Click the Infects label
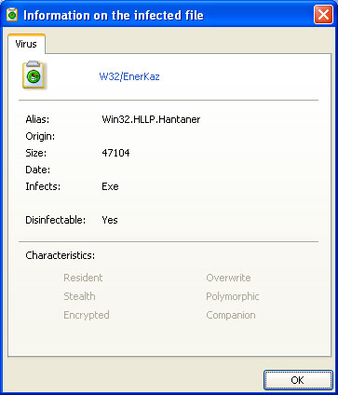Screen dimensions: 338x395 tap(43, 186)
